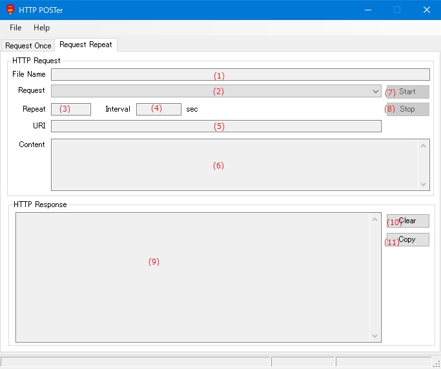Click the window resize grip icon
Screen dimensions: 441x369
436,364
